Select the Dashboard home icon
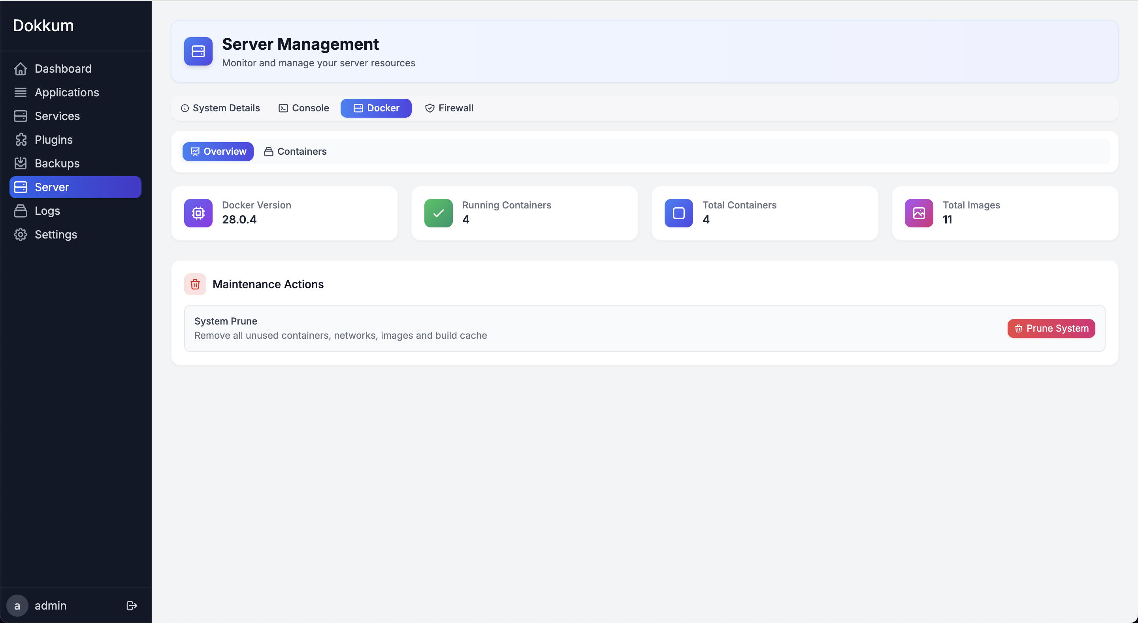1138x623 pixels. pos(21,69)
